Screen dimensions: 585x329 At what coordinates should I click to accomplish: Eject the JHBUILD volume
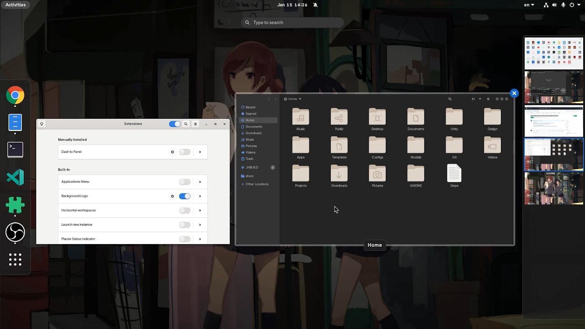273,167
